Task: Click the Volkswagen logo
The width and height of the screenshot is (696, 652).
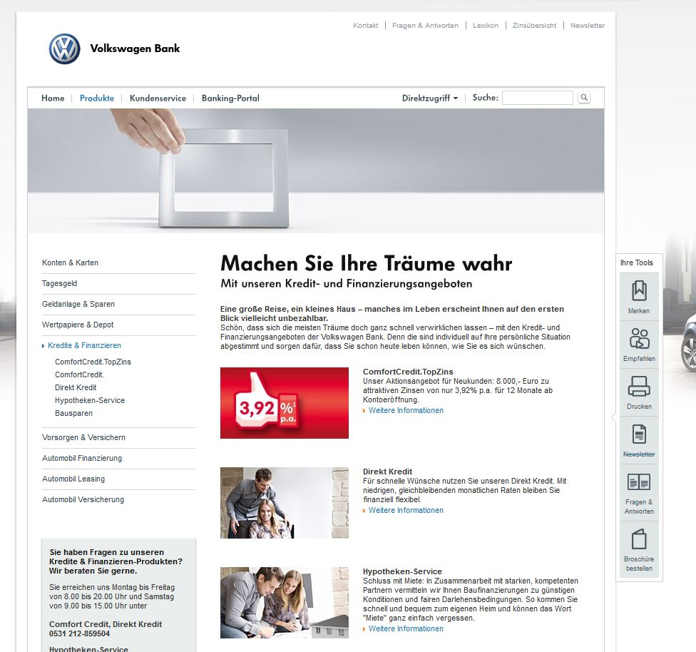Action: click(64, 49)
